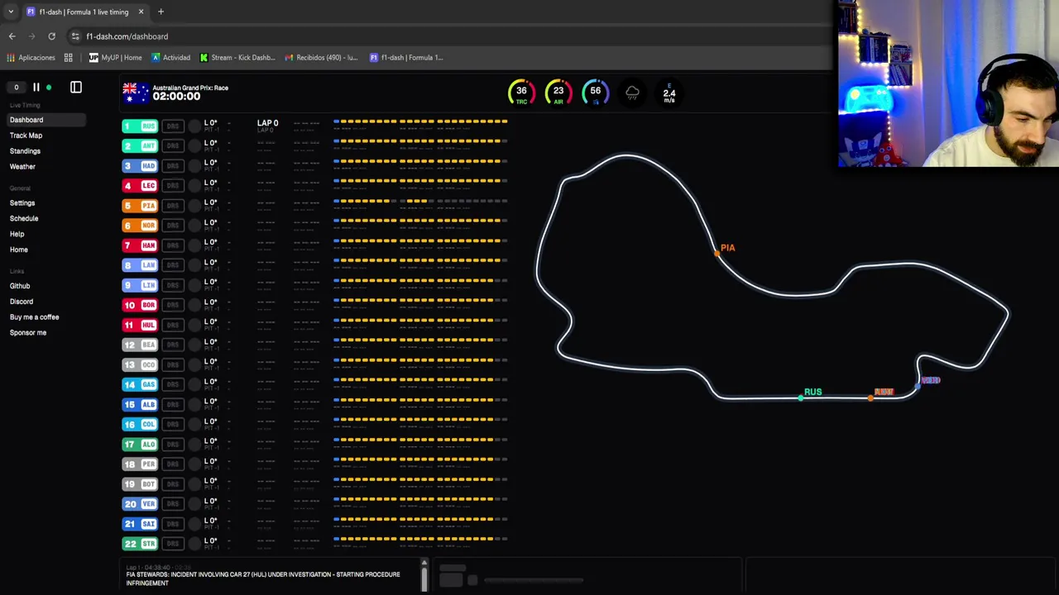Click the green live status dot
This screenshot has width=1059, height=595.
pyautogui.click(x=49, y=87)
